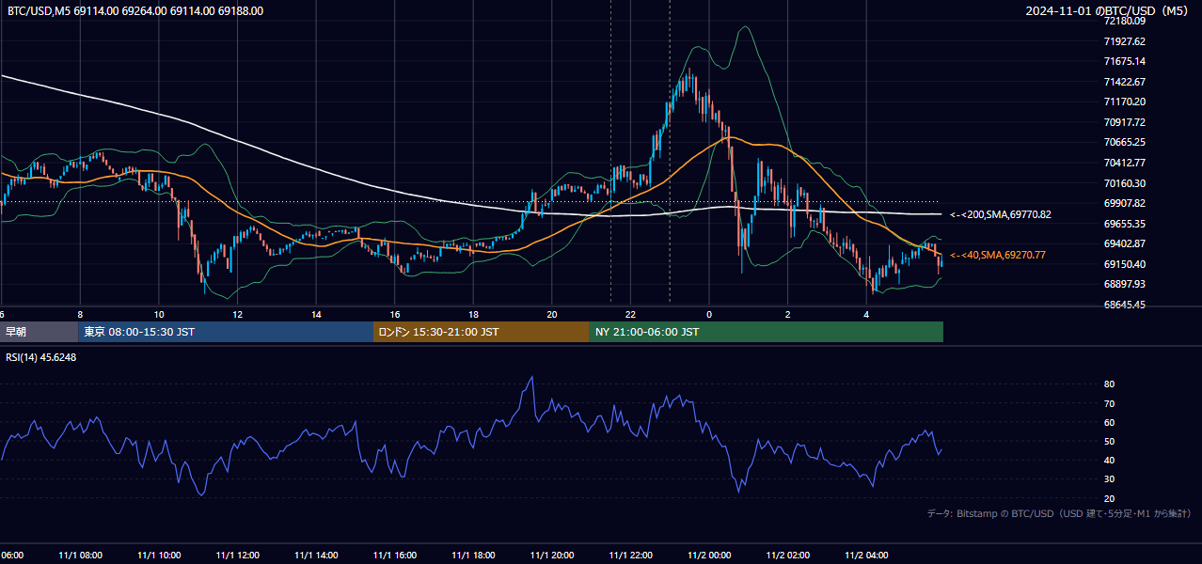Click hour tick 0 under the price chart
Image resolution: width=1202 pixels, height=564 pixels.
pyautogui.click(x=709, y=314)
